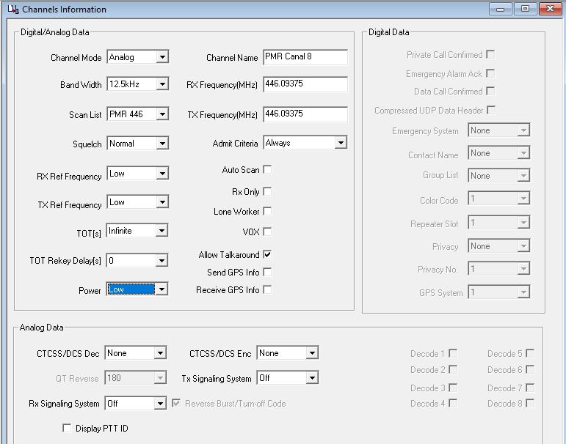Click the Decode 2 checkbox
The image size is (566, 444).
point(453,369)
